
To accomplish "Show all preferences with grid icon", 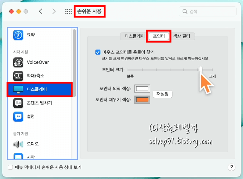I will pos(68,11).
